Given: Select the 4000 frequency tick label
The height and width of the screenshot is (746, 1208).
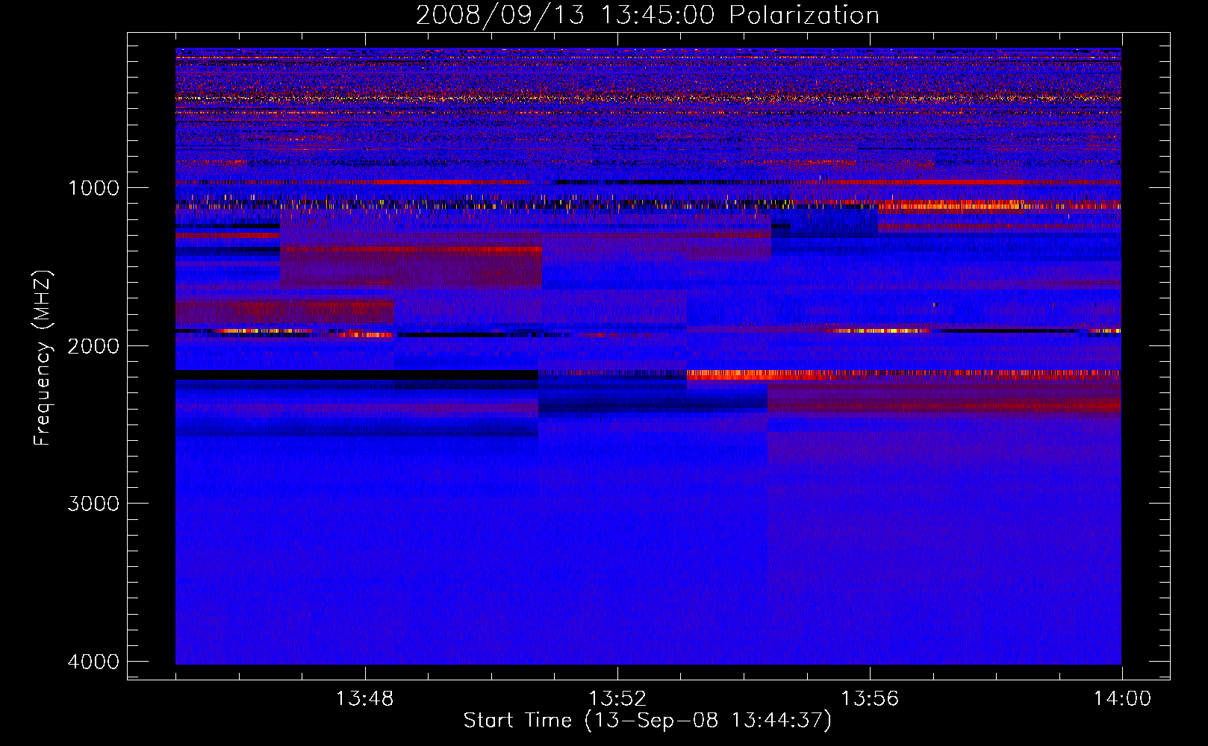Looking at the screenshot, I should tap(93, 662).
